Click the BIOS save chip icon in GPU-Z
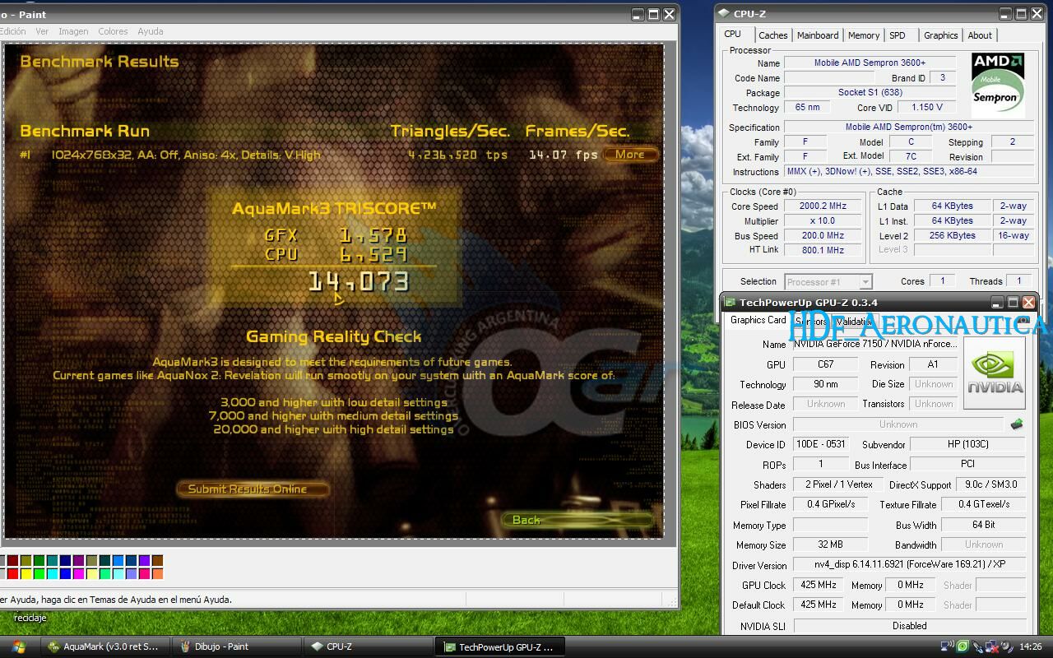1053x658 pixels. (x=1016, y=424)
